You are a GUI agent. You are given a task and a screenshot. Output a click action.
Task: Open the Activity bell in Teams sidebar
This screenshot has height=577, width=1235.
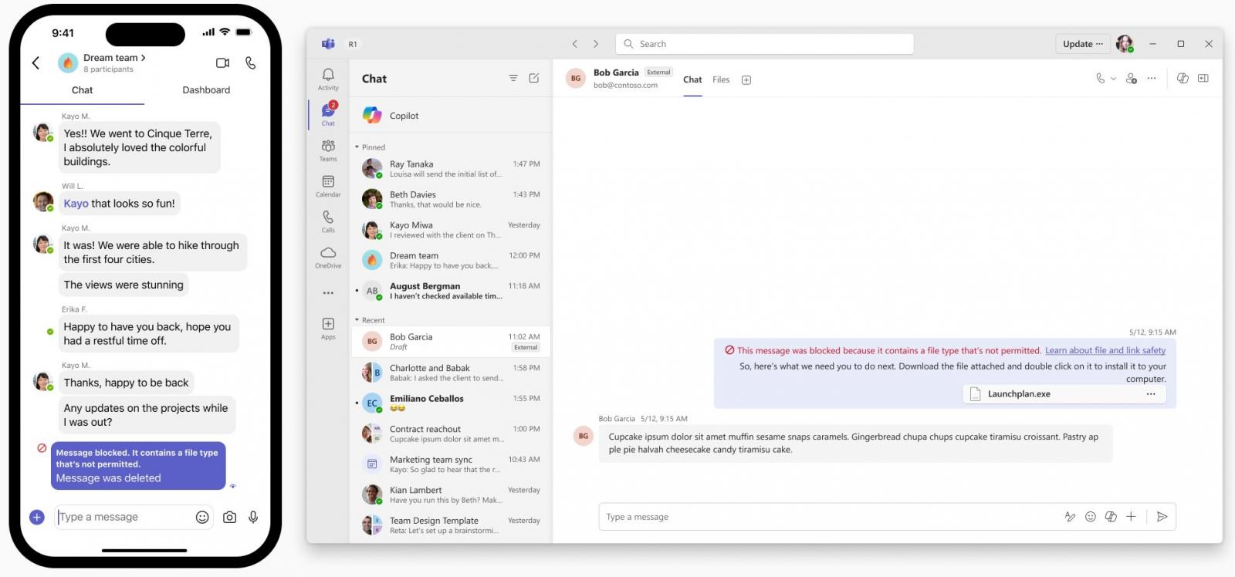click(x=328, y=79)
